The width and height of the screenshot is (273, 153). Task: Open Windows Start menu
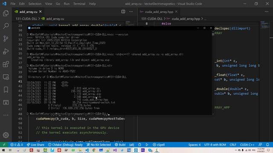pos(3,150)
